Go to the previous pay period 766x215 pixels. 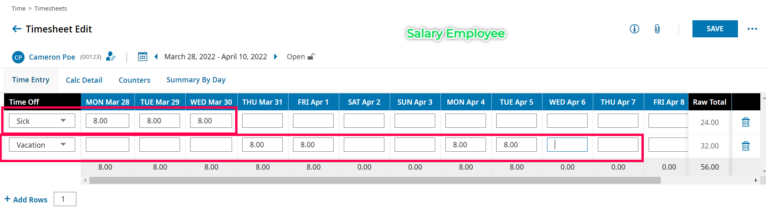(156, 57)
